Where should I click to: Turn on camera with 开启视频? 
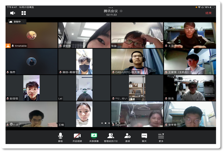(77, 137)
